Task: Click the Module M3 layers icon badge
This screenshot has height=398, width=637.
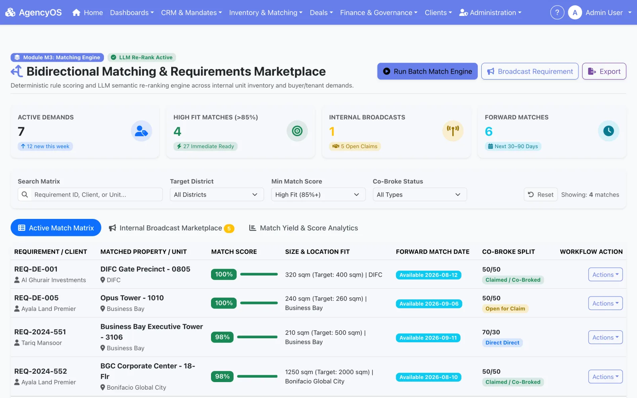Action: pyautogui.click(x=17, y=57)
